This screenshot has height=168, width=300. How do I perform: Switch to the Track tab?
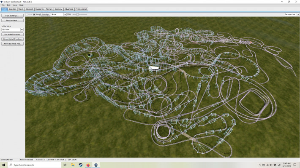point(21,9)
